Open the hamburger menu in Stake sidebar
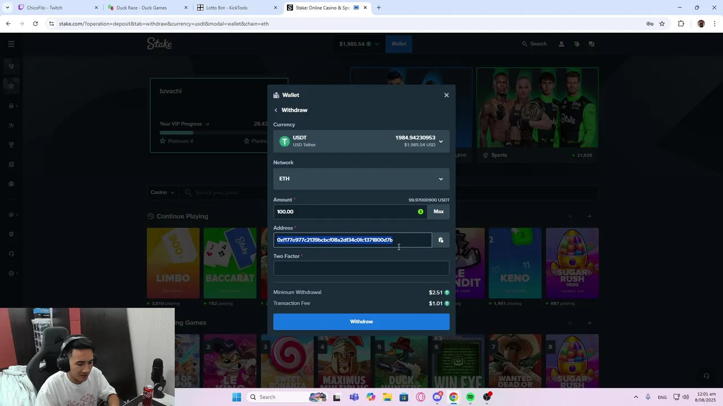 [11, 44]
